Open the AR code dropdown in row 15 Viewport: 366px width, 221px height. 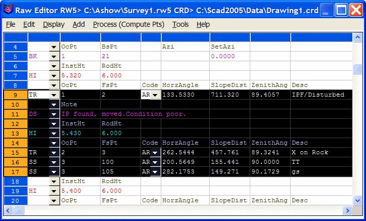pyautogui.click(x=155, y=153)
